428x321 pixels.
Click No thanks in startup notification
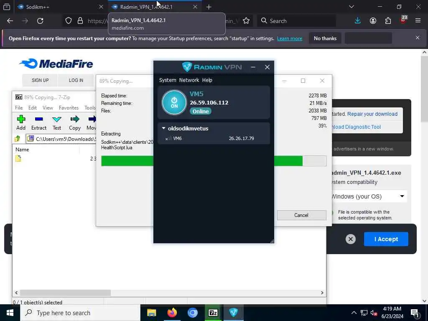[x=325, y=38]
